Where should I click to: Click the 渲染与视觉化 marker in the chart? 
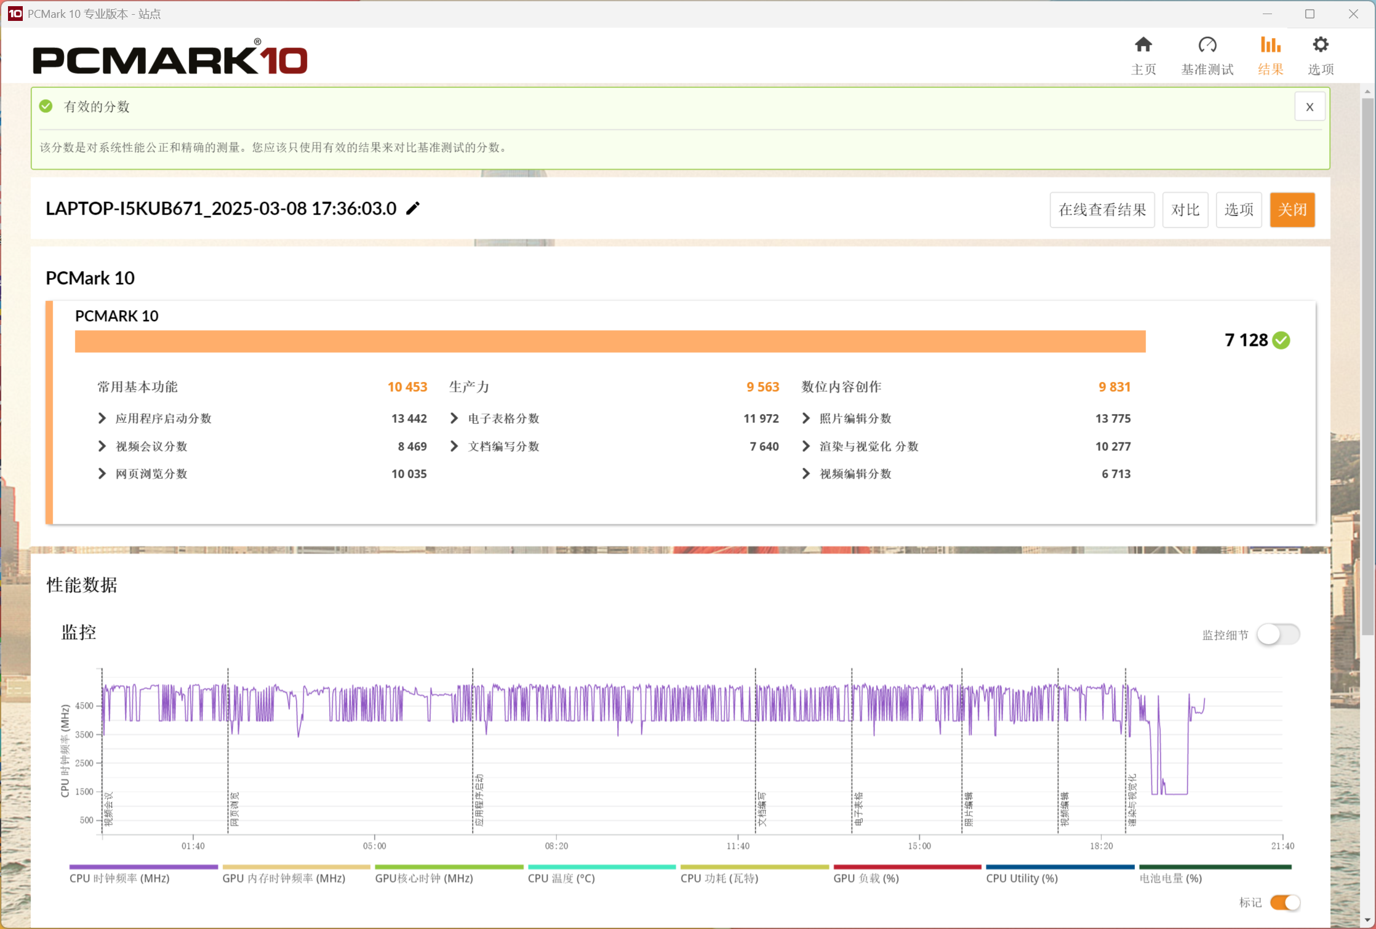point(1132,800)
